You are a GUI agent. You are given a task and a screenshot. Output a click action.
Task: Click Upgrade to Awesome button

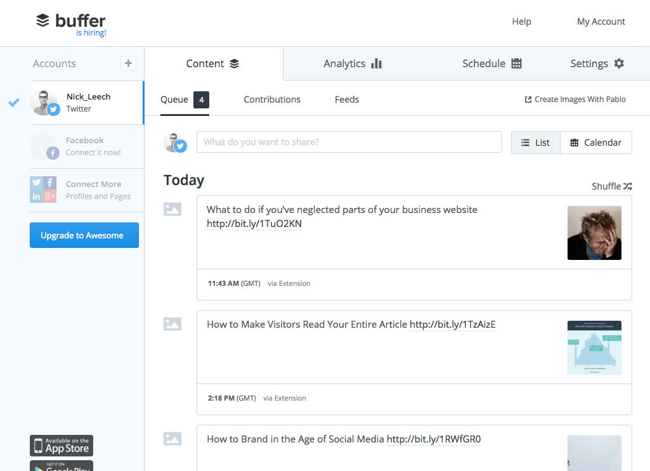[84, 235]
